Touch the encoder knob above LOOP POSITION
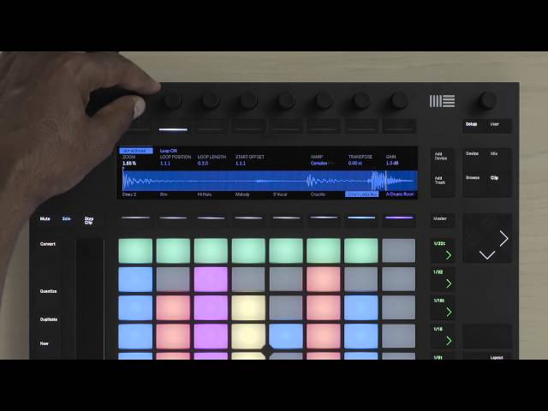The image size is (548, 411). pos(172,101)
